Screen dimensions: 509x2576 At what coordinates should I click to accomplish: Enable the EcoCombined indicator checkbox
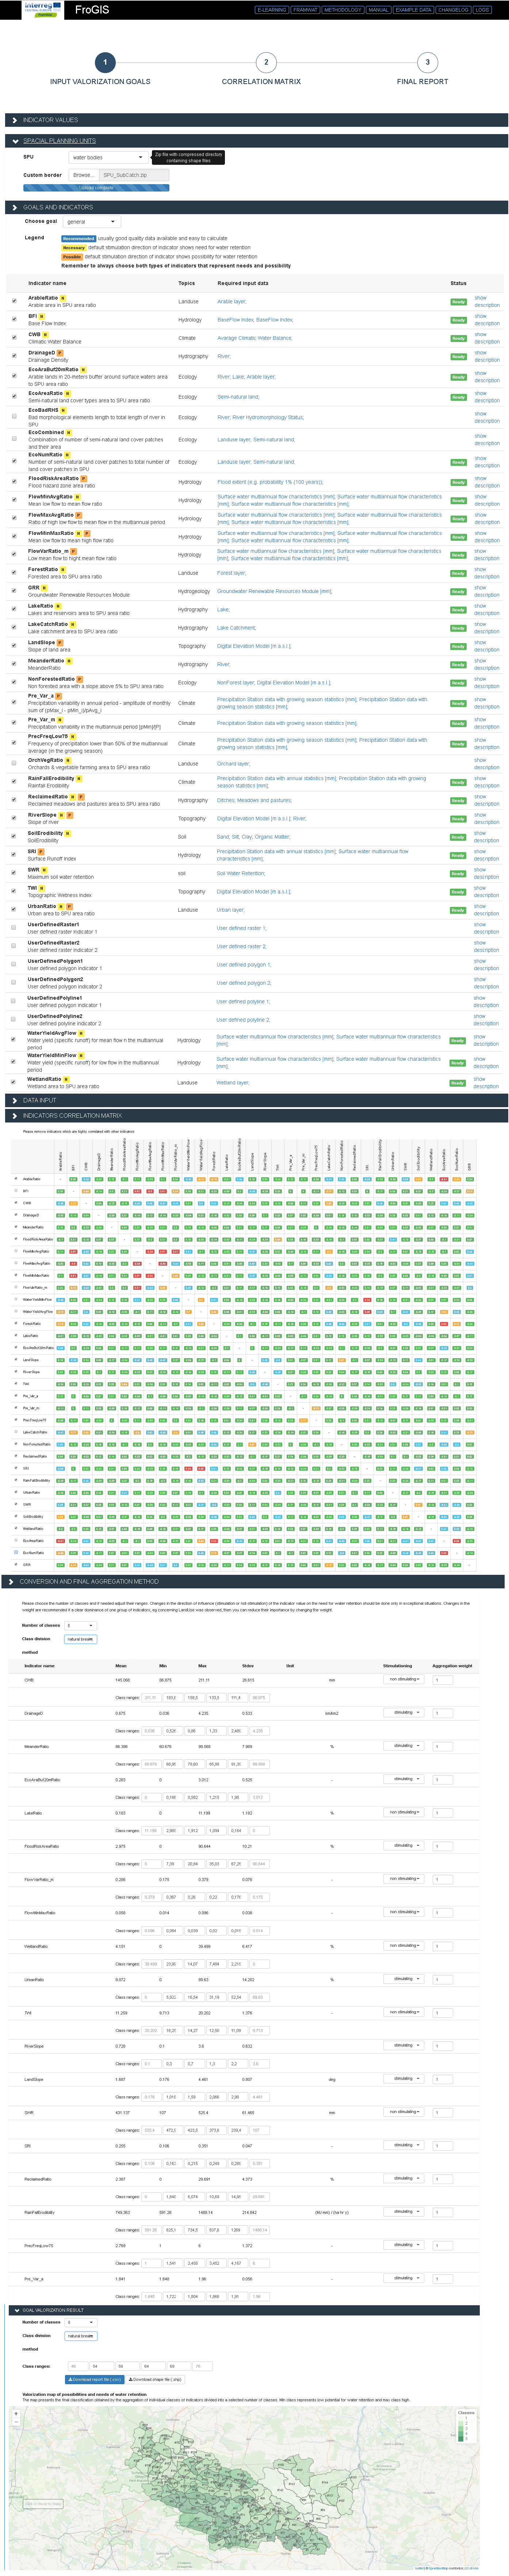(x=14, y=439)
